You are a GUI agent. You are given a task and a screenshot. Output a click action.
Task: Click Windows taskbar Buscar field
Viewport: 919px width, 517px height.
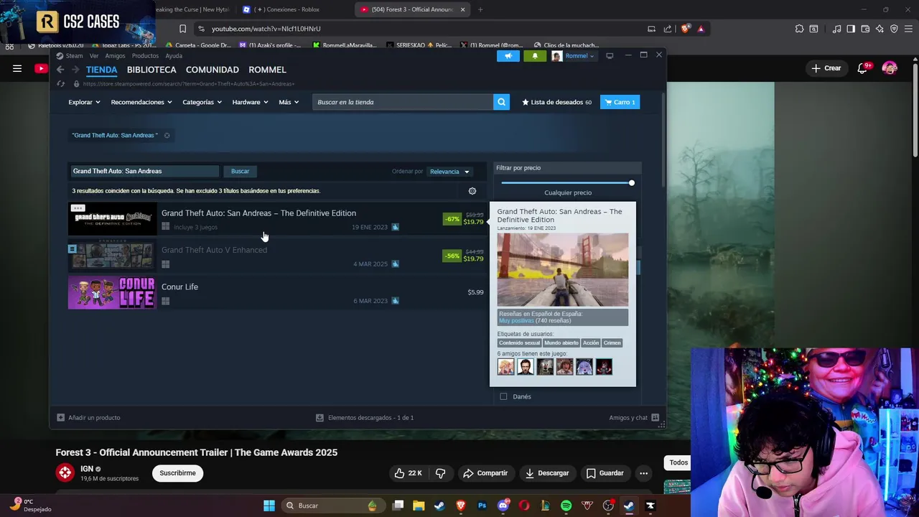coord(332,506)
